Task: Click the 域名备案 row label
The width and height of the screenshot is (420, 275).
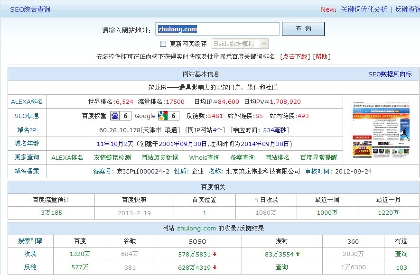Action: (27, 171)
